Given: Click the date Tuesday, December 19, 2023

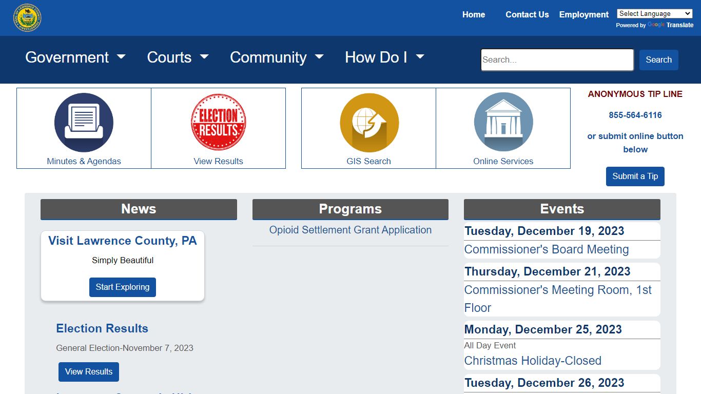Looking at the screenshot, I should [x=544, y=231].
